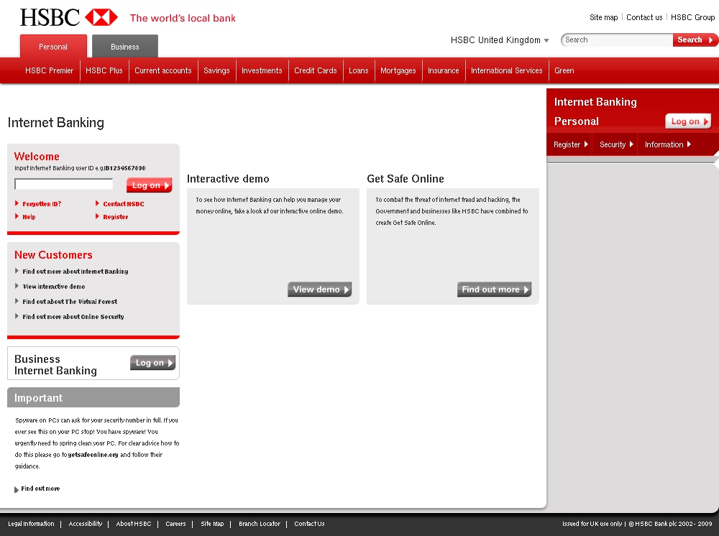Open the Legal Information footer link
The width and height of the screenshot is (719, 536).
coord(31,524)
